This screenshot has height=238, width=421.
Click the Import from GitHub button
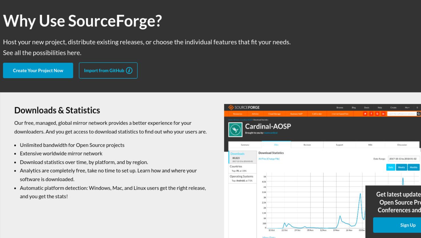point(108,71)
